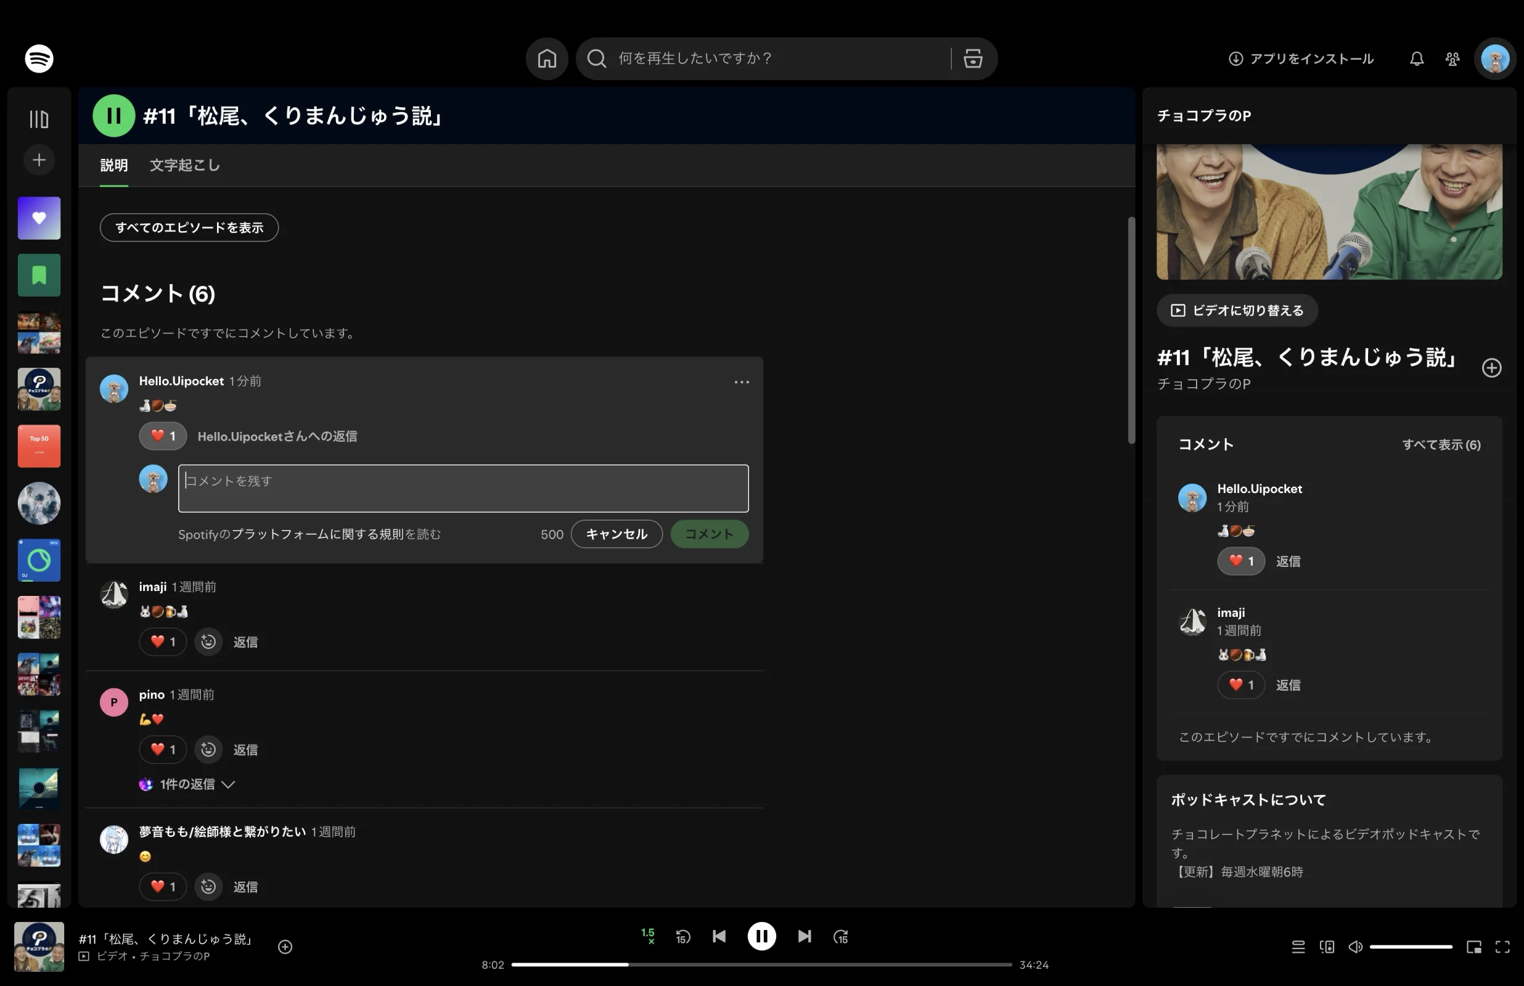Toggle heart on 夢音もも comment
The width and height of the screenshot is (1524, 986).
pos(163,886)
